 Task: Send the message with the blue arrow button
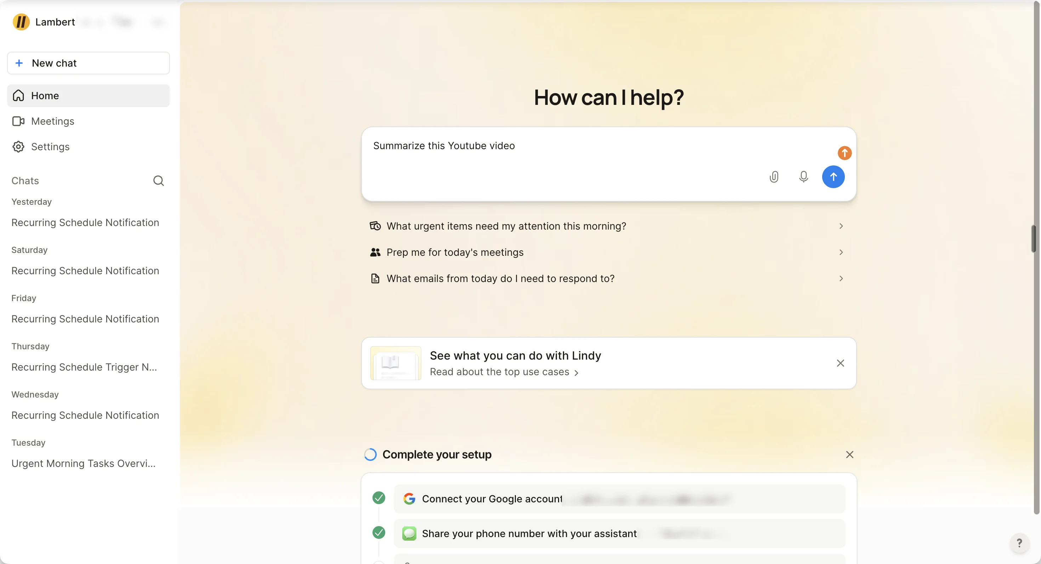pyautogui.click(x=833, y=177)
